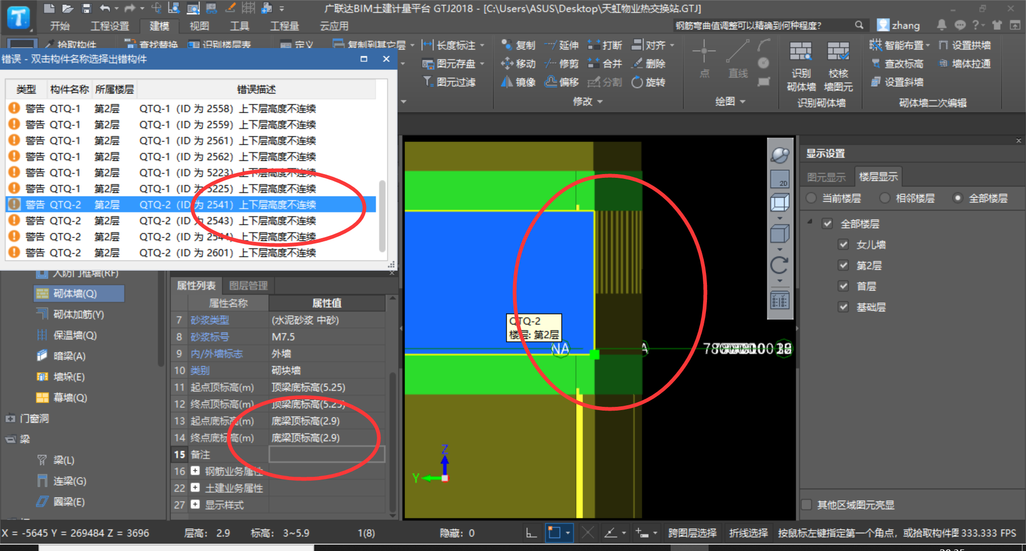Click search magnifier in the help box
The width and height of the screenshot is (1026, 551).
[859, 25]
